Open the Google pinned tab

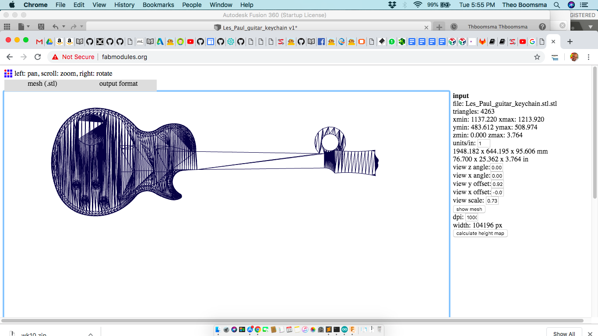pyautogui.click(x=532, y=42)
